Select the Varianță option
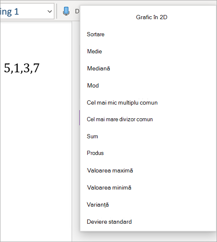The height and width of the screenshot is (242, 217). [x=98, y=205]
